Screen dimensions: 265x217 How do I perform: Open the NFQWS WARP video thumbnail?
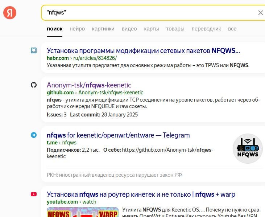[x=83, y=212]
